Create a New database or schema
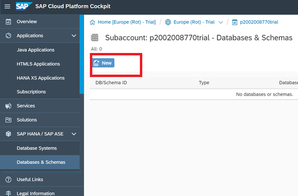The image size is (298, 196). point(103,63)
